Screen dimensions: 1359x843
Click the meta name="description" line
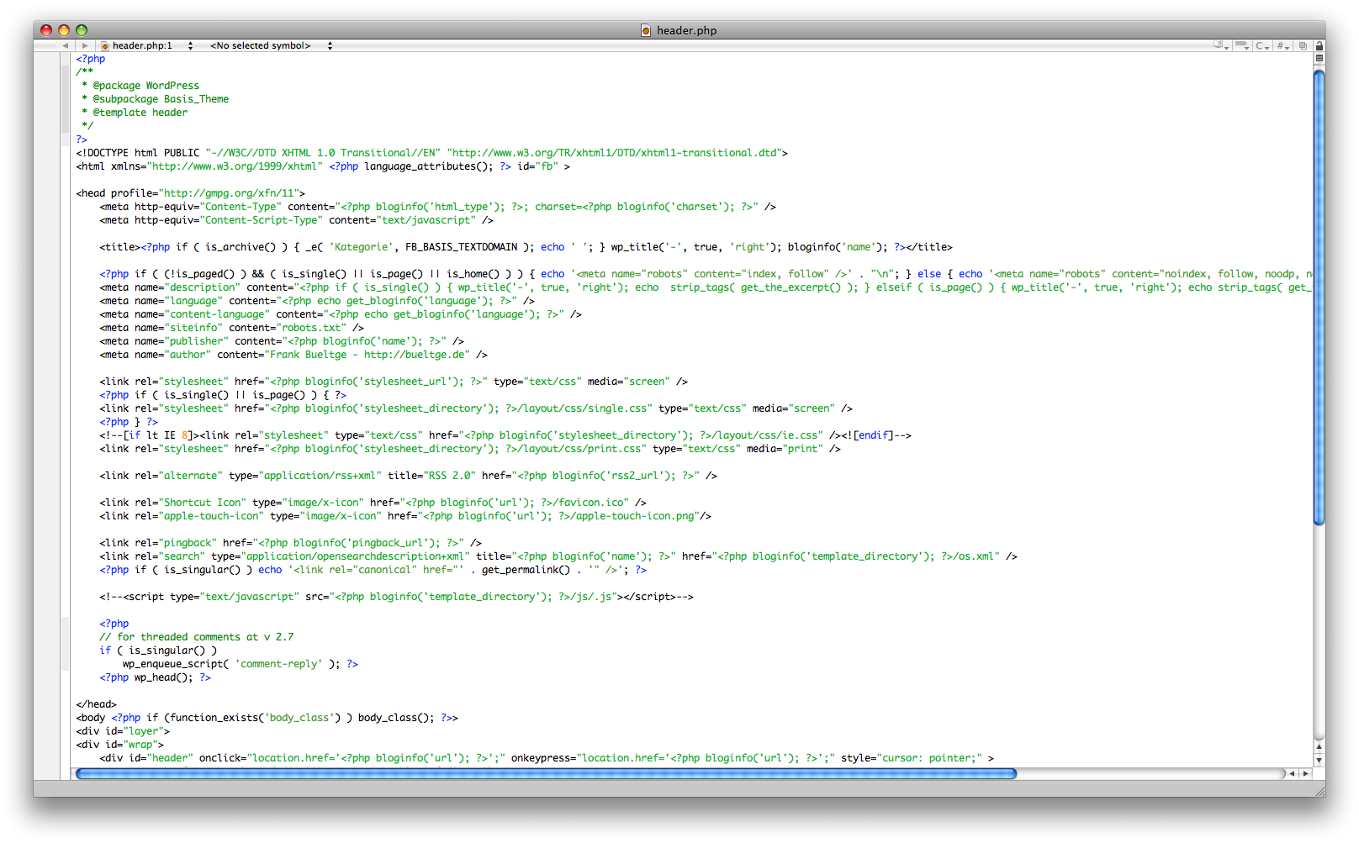(x=706, y=287)
